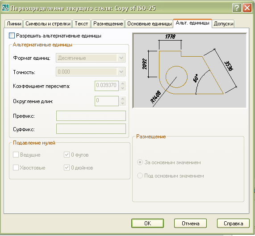The width and height of the screenshot is (255, 236).
Task: Select Под основным значением radio button
Action: (140, 176)
